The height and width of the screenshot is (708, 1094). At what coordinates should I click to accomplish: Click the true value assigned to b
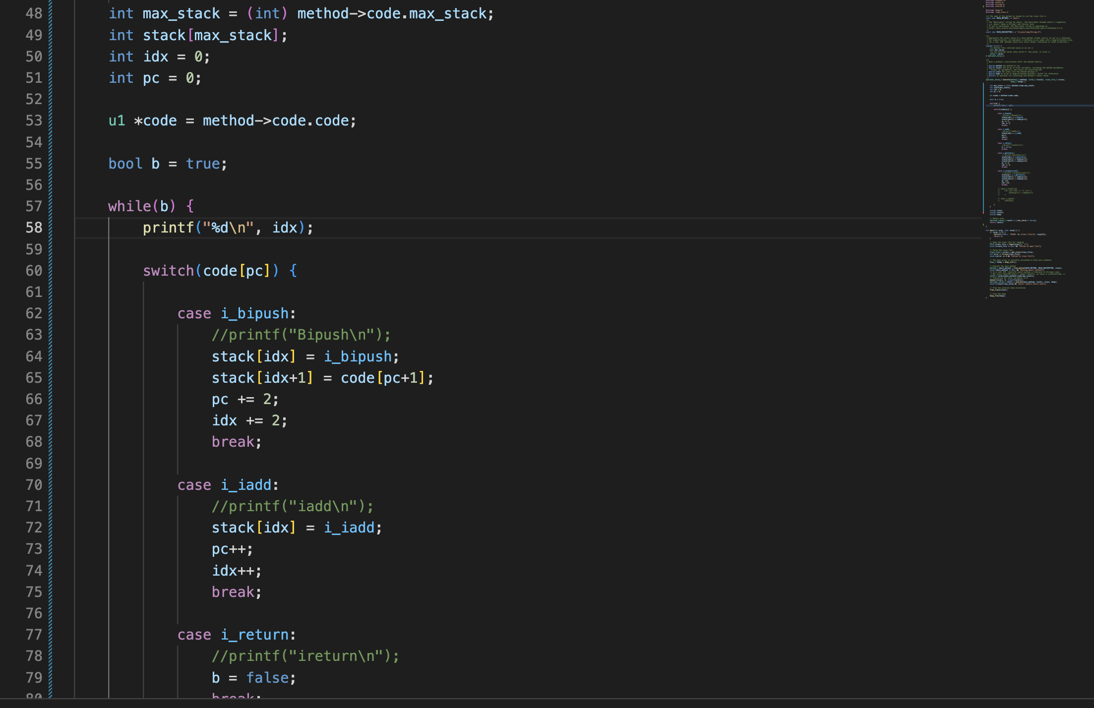pos(203,164)
